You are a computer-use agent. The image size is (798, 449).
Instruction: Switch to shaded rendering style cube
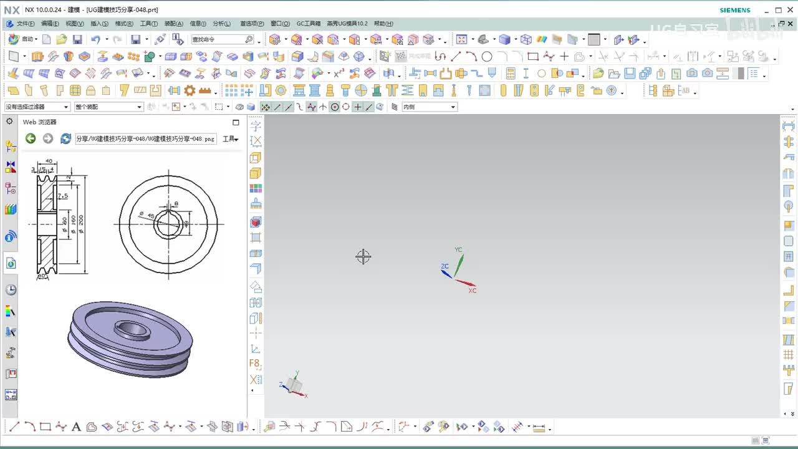pos(504,39)
